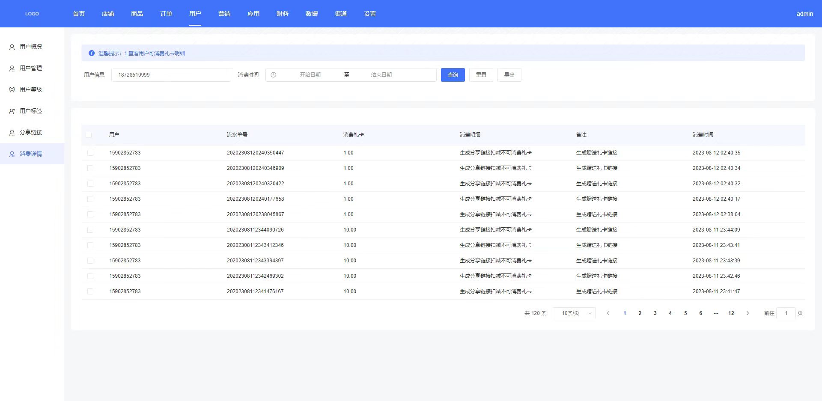This screenshot has height=401, width=822.
Task: Go to page 4
Action: [x=670, y=313]
